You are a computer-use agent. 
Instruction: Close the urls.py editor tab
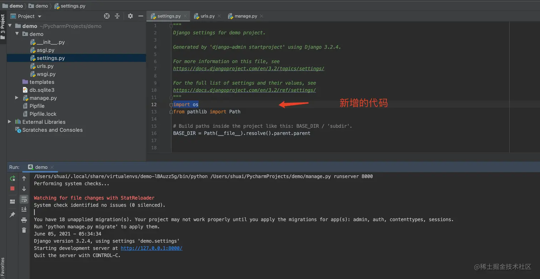pyautogui.click(x=219, y=16)
